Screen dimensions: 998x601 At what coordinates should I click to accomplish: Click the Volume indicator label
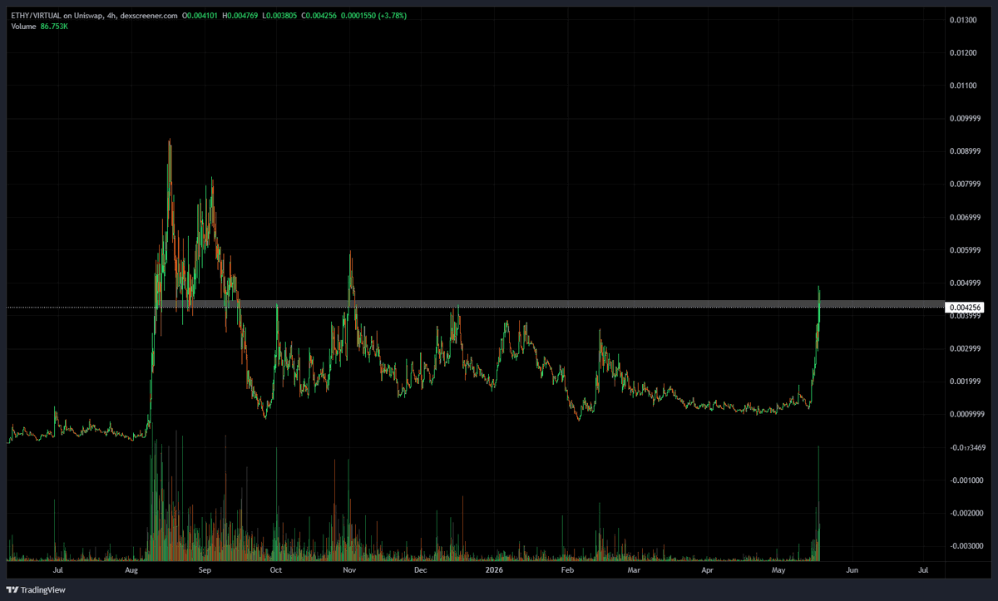[24, 27]
